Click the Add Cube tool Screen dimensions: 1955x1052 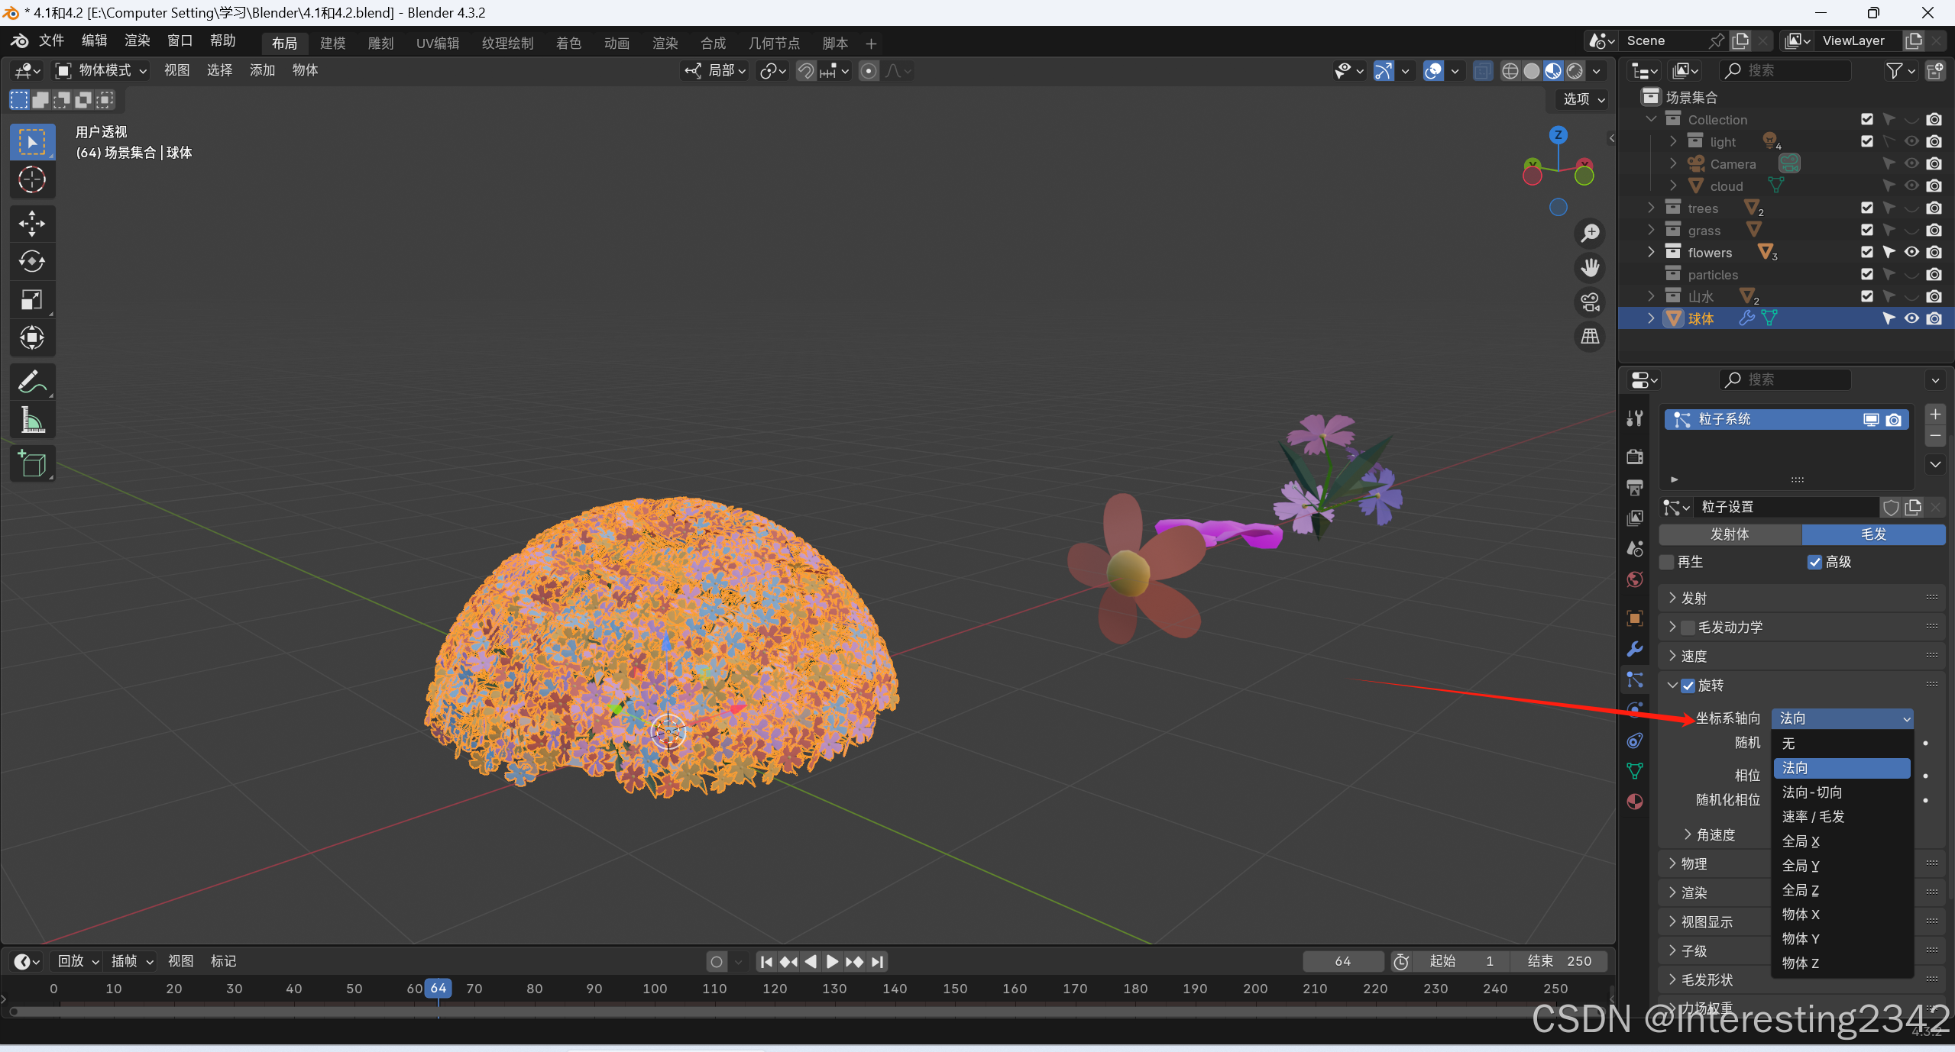click(31, 463)
